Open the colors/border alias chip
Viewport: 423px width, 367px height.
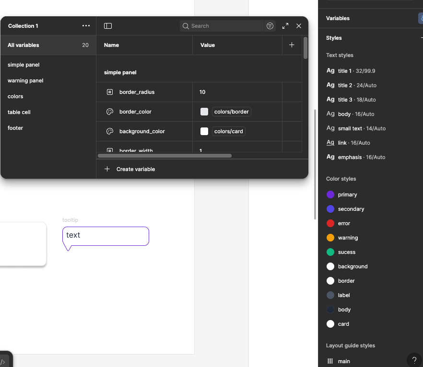(x=231, y=111)
